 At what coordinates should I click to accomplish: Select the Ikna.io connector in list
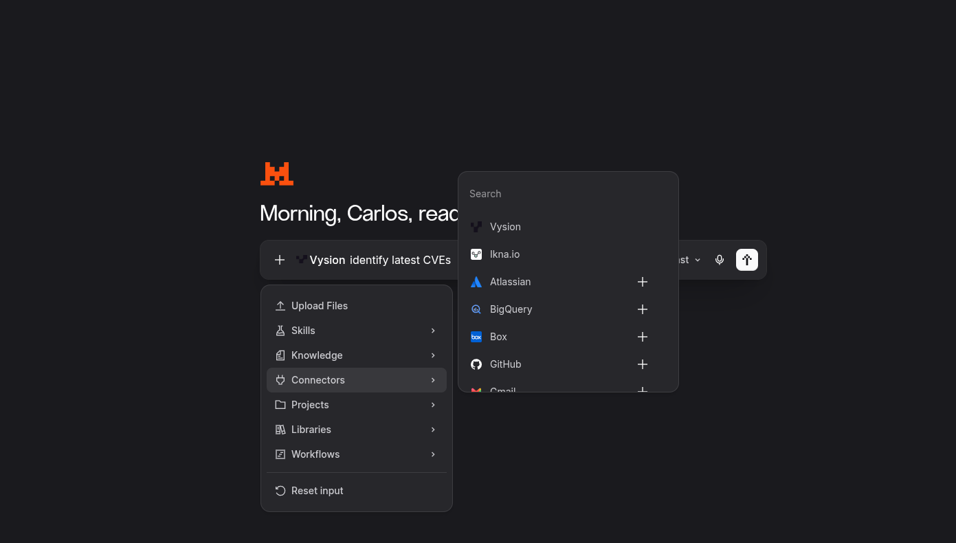568,254
